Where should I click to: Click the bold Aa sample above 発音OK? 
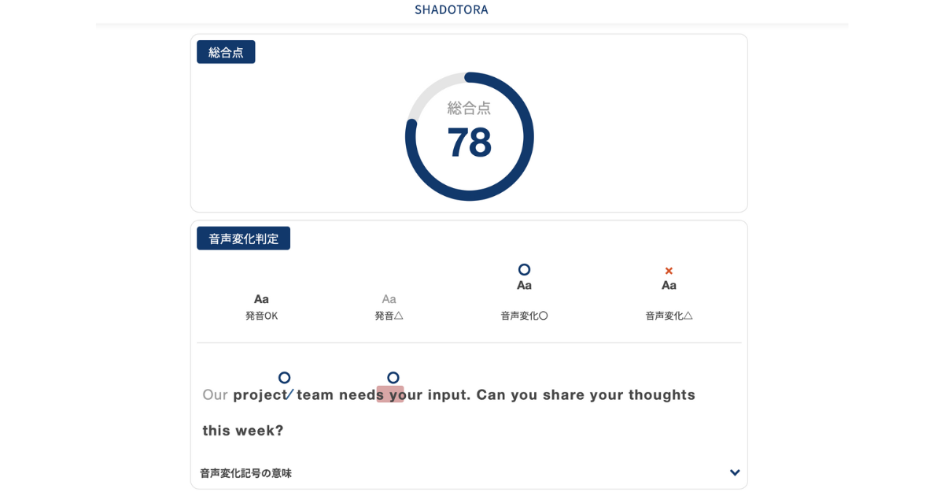[261, 299]
